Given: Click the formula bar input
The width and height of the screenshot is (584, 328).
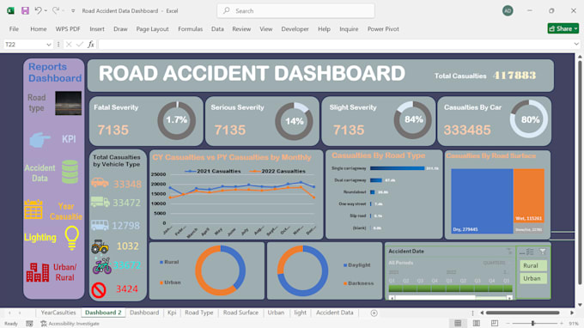Looking at the screenshot, I should click(x=335, y=45).
